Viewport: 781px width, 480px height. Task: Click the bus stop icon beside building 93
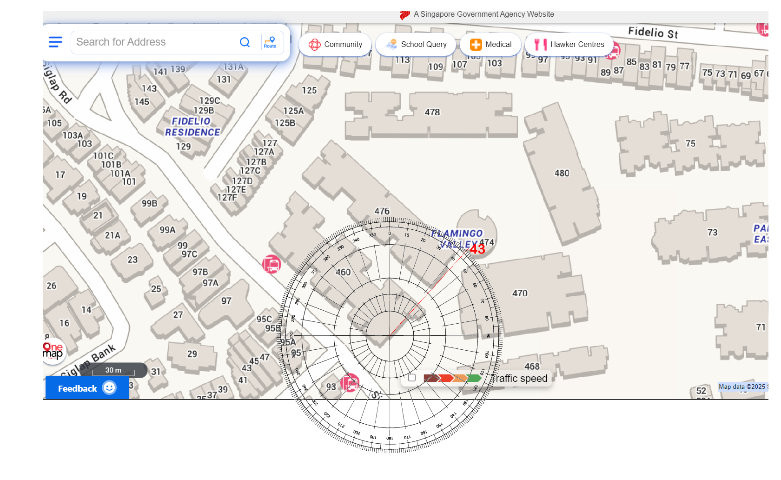(x=350, y=383)
